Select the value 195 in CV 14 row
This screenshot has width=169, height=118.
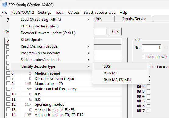pyautogui.click(x=28, y=115)
